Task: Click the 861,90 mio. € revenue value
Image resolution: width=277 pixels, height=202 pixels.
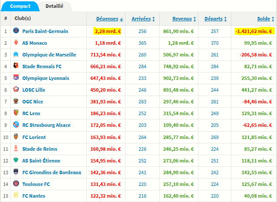Action: [178, 31]
